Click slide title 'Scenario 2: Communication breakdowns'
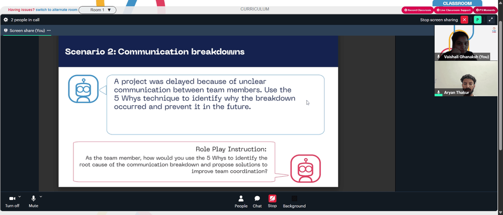This screenshot has height=215, width=503. [x=154, y=52]
